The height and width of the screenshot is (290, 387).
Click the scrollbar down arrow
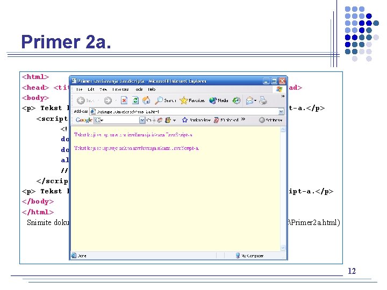[x=283, y=248]
